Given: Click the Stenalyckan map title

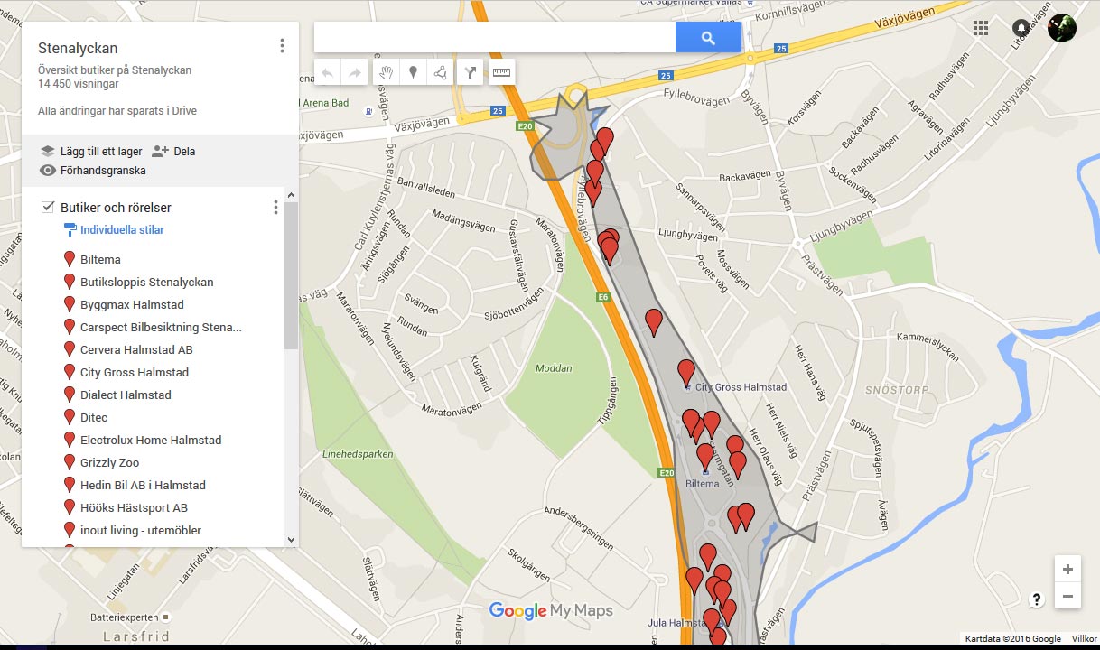Looking at the screenshot, I should [x=78, y=49].
